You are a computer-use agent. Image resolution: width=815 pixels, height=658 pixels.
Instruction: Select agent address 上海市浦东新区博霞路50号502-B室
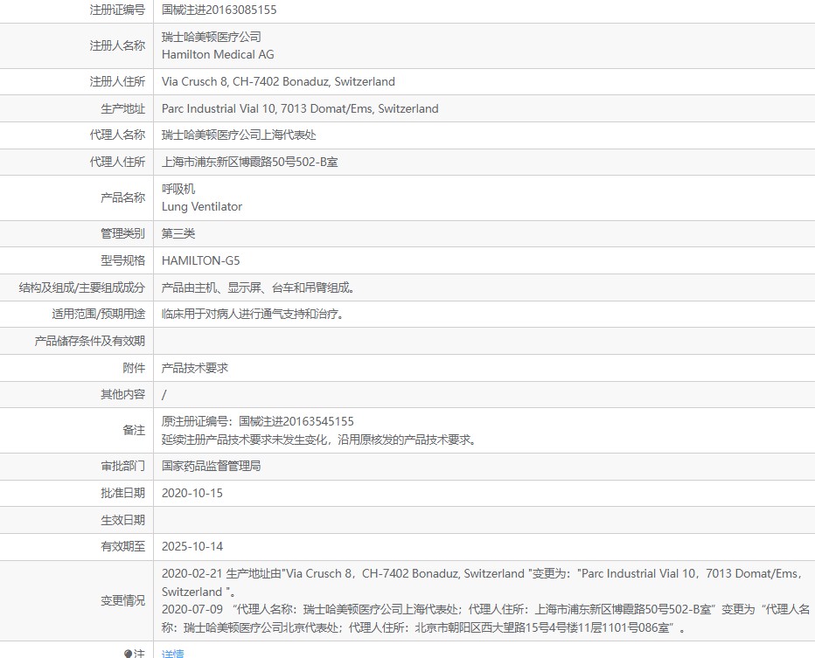249,162
